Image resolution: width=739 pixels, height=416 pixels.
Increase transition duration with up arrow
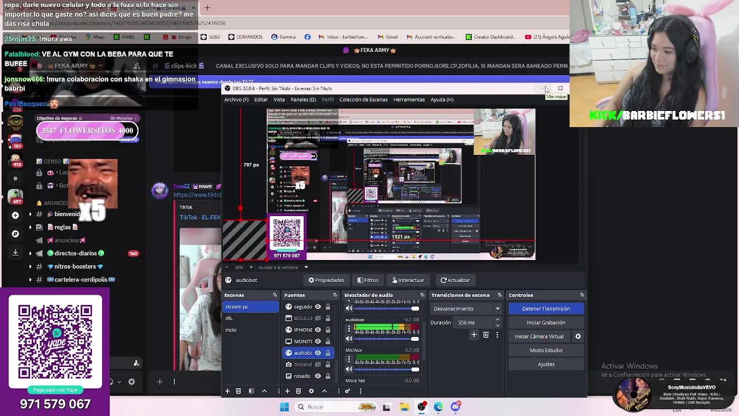click(x=498, y=320)
